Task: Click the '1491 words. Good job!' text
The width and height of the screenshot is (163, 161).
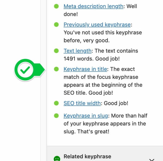Action: coord(92,59)
